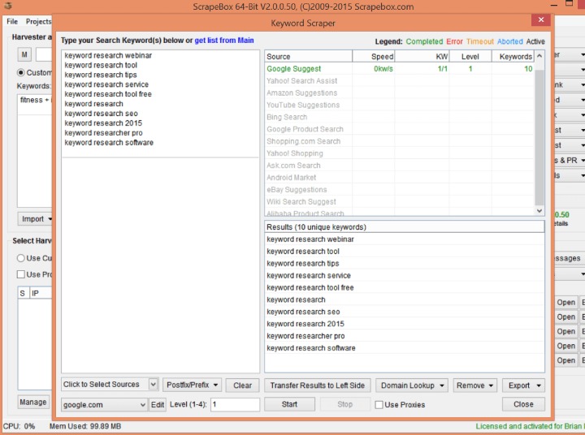The width and height of the screenshot is (585, 435).
Task: Select the Use Cu... radio button in harvester
Action: tap(21, 258)
